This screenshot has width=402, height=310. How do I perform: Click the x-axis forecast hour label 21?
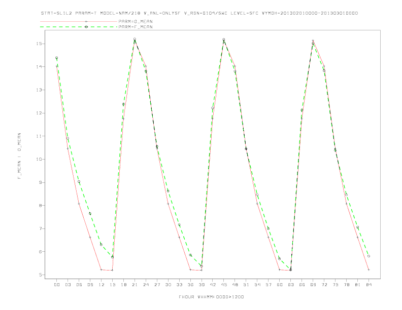point(135,285)
